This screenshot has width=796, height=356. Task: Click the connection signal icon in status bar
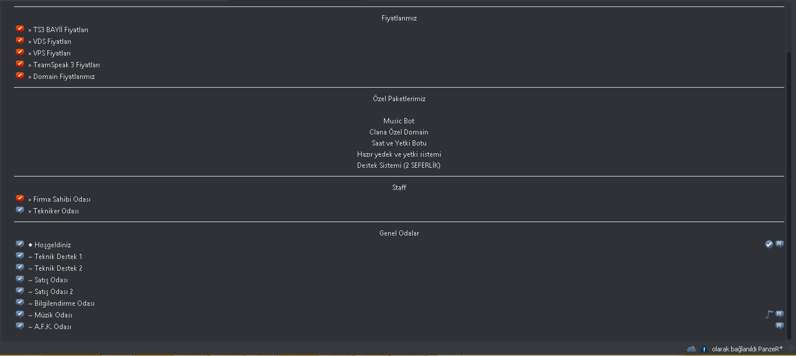(x=790, y=349)
